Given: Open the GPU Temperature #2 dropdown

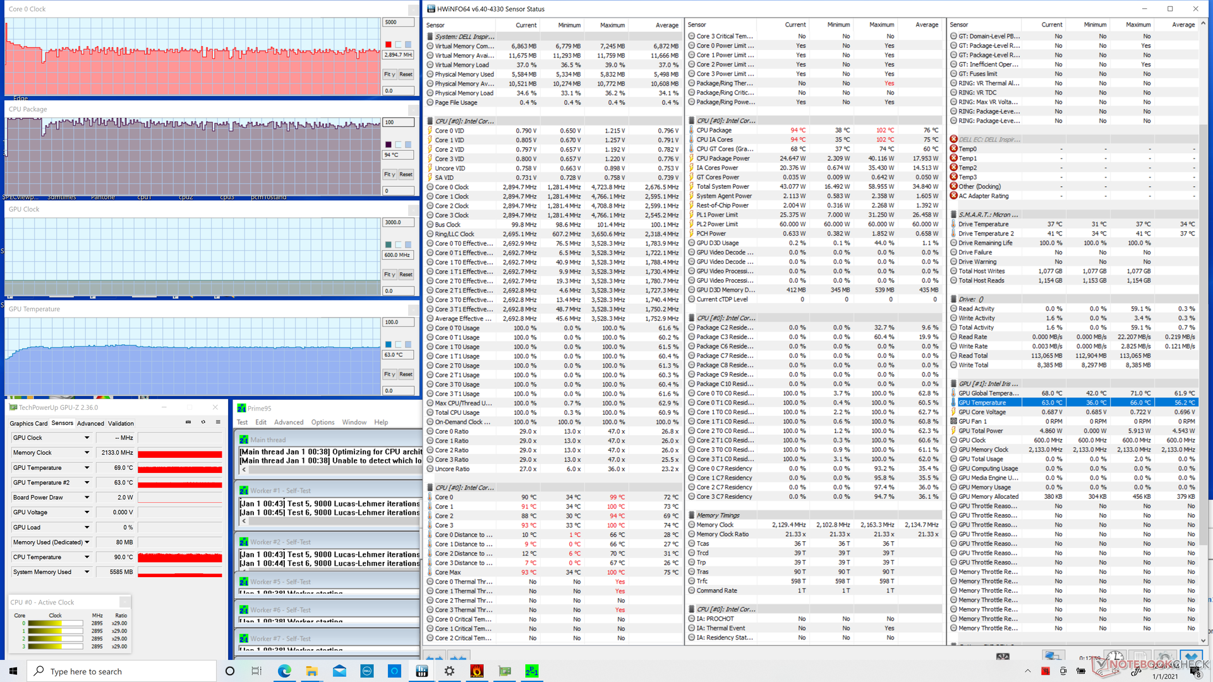Looking at the screenshot, I should tap(87, 482).
